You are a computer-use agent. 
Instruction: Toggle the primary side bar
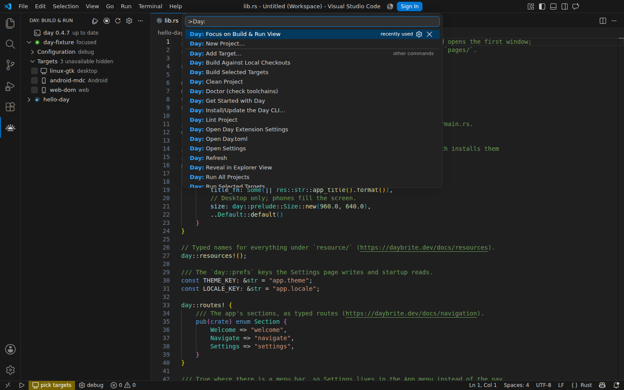(x=542, y=6)
